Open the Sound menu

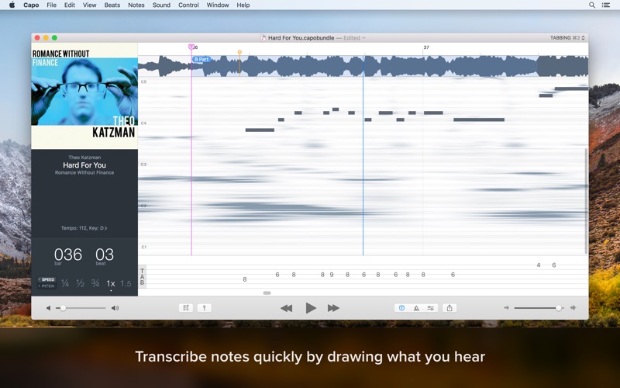tap(161, 5)
